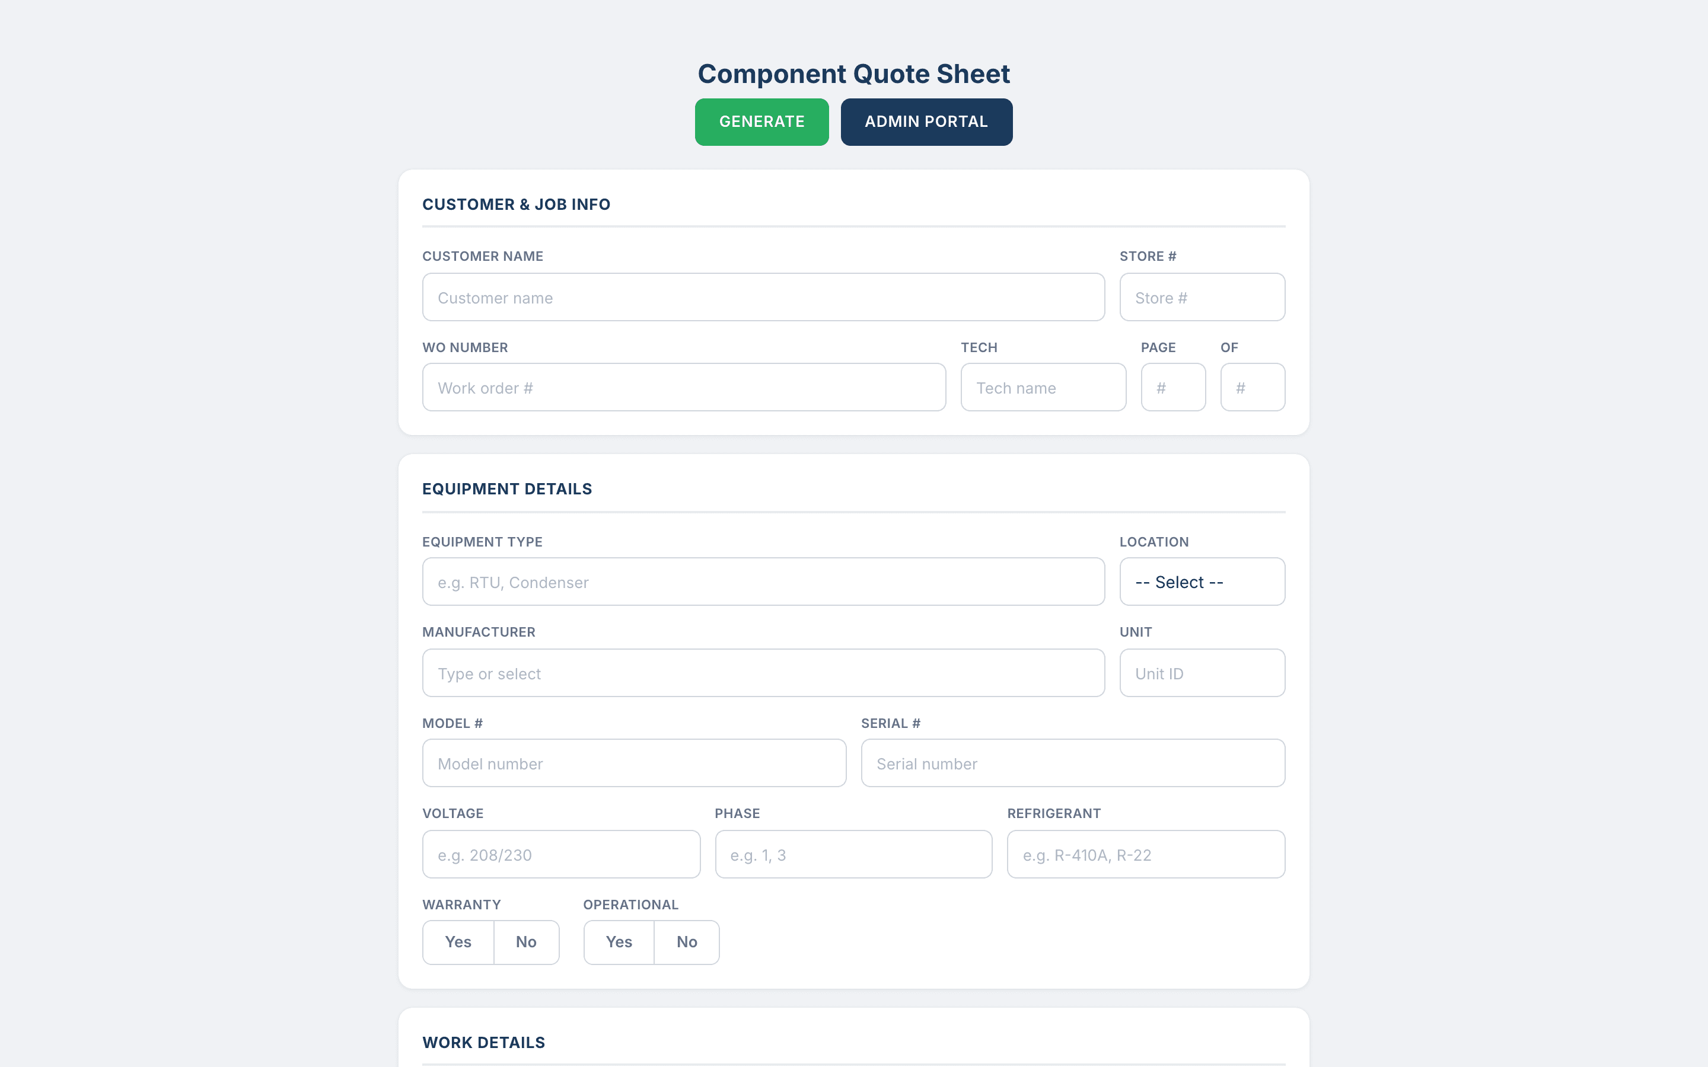Click the Equipment Type input
This screenshot has height=1067, width=1708.
pyautogui.click(x=763, y=582)
